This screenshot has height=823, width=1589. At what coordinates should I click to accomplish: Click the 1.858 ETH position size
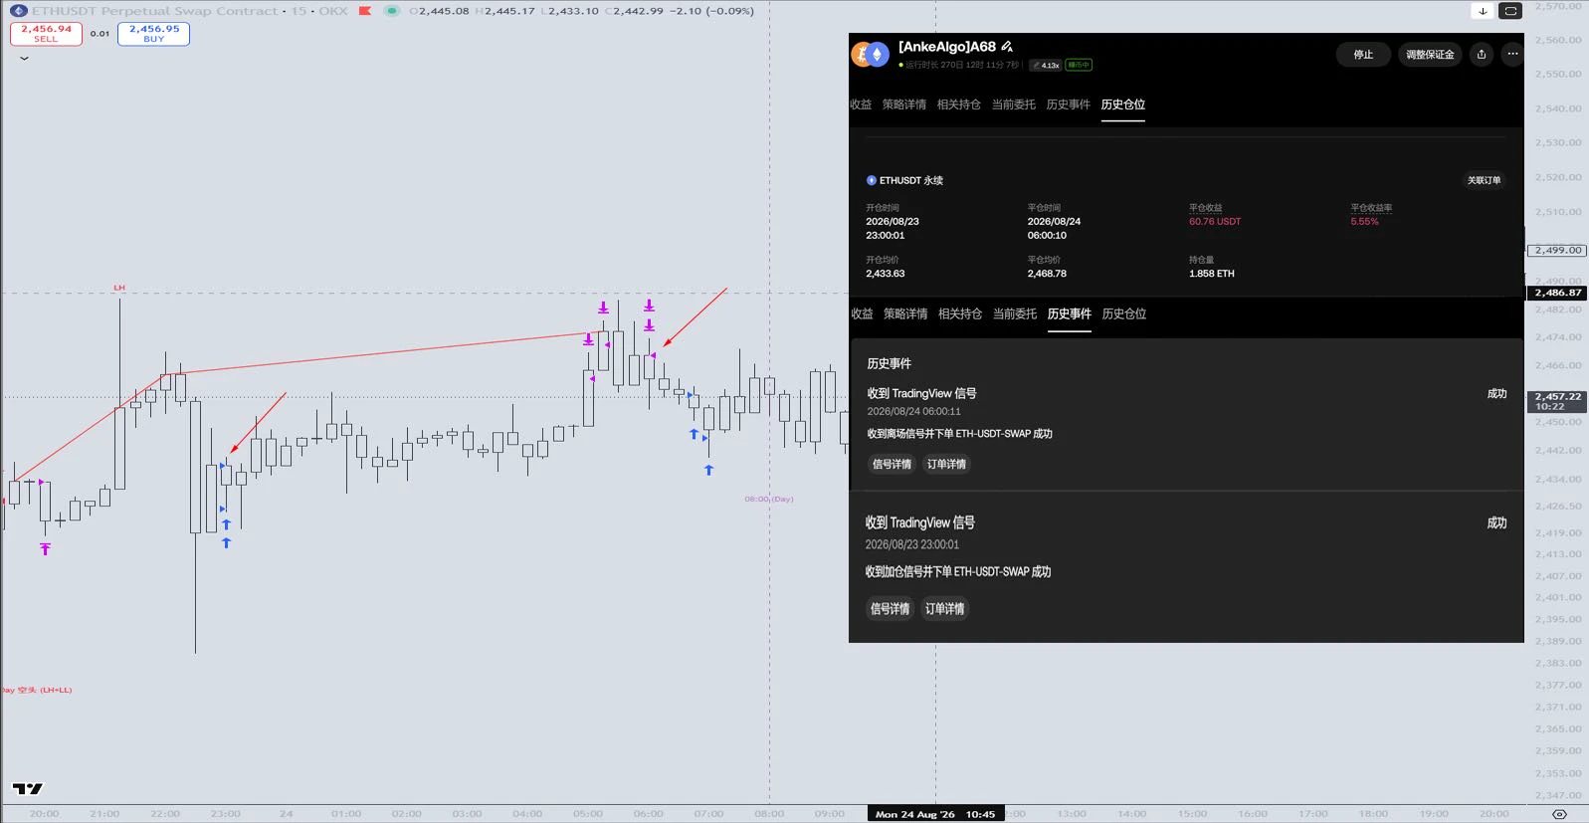pos(1212,274)
